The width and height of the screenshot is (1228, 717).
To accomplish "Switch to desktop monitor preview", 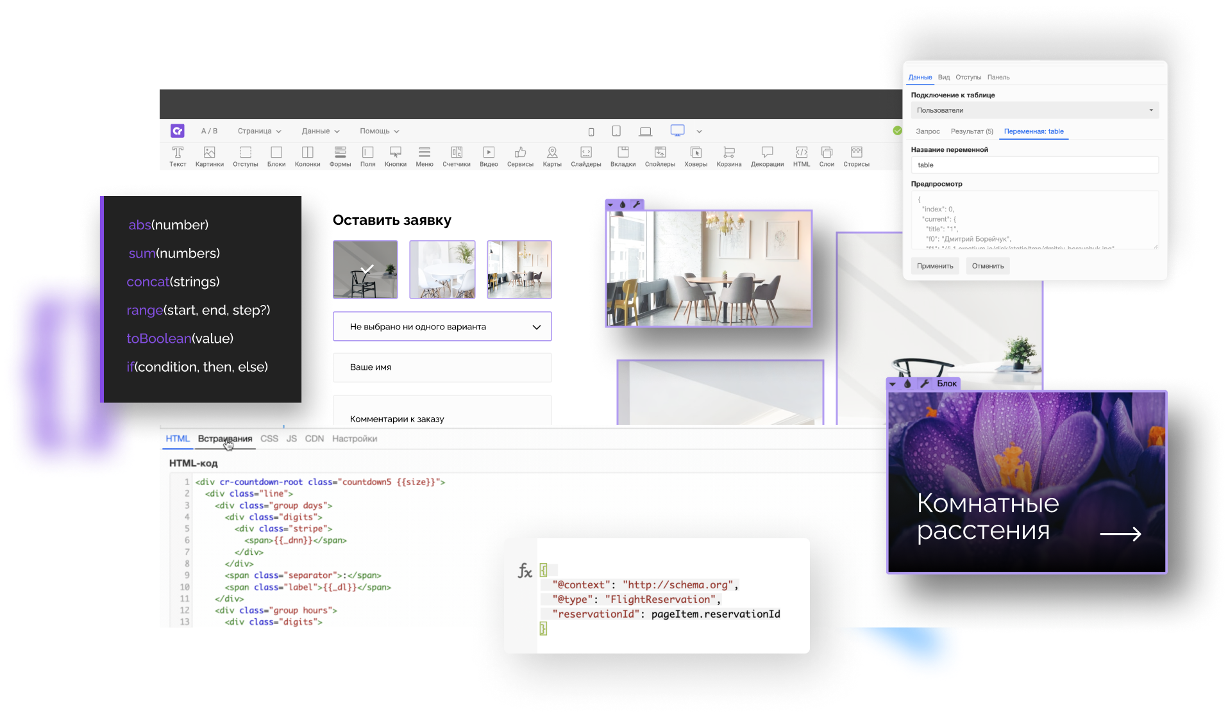I will (677, 131).
